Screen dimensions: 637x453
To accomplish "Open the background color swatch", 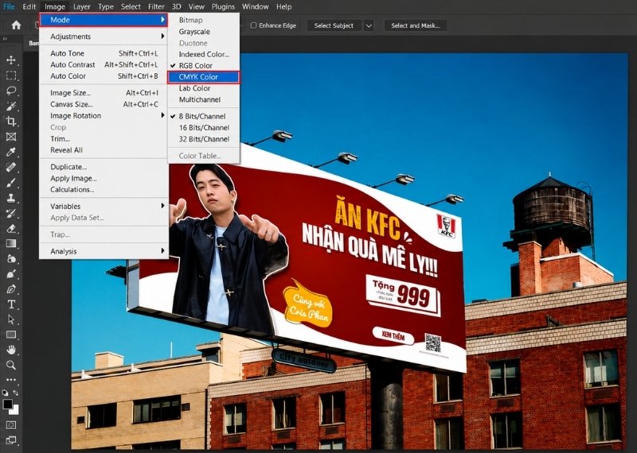I will click(x=15, y=410).
